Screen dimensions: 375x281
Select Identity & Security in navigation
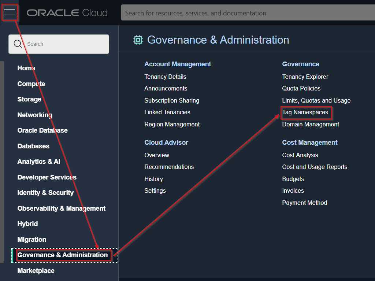click(45, 193)
